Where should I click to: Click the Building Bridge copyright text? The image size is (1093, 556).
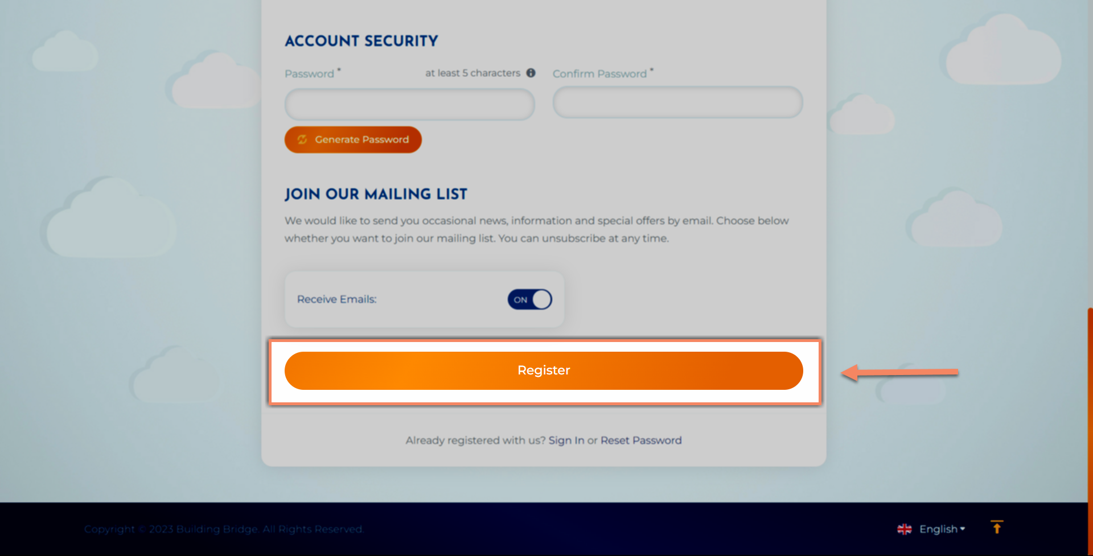[224, 529]
